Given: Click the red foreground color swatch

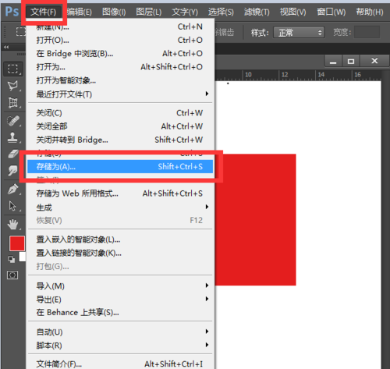Looking at the screenshot, I should (17, 243).
